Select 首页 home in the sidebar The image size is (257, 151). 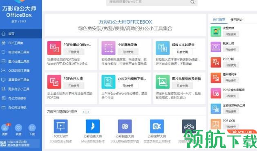(x=21, y=34)
